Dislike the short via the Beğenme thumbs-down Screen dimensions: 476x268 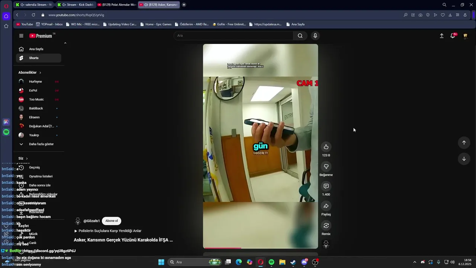click(x=326, y=166)
